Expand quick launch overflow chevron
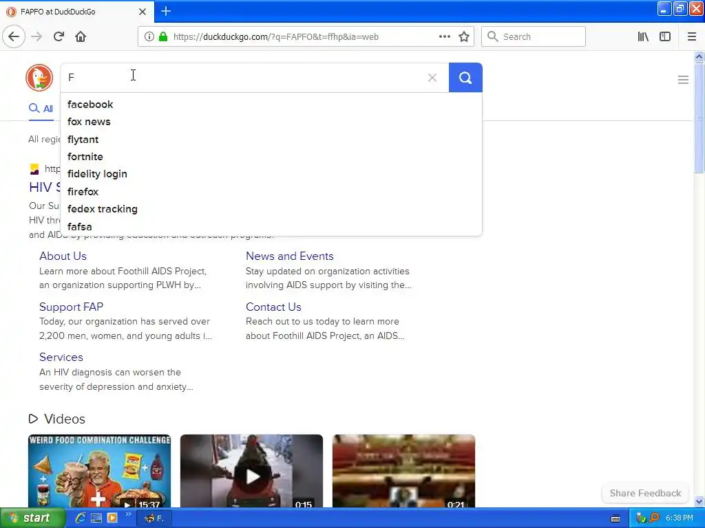705x528 pixels. 128,514
